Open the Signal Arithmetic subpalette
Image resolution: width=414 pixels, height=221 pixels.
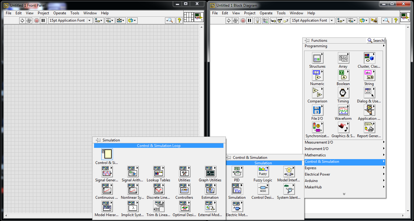[133, 172]
